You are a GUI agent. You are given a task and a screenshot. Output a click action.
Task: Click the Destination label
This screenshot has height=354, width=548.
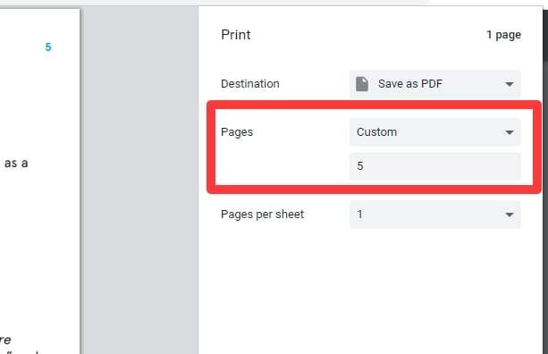point(250,84)
